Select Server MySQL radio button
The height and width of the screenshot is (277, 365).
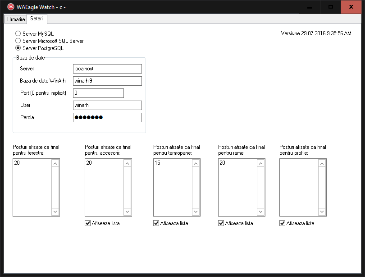pos(18,33)
